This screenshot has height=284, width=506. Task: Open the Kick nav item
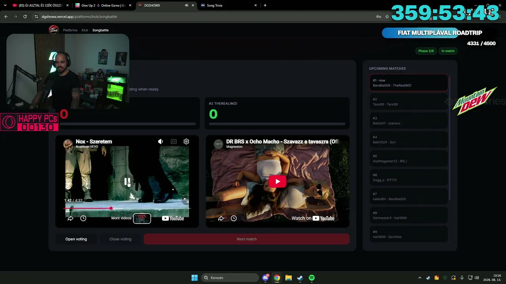tap(85, 30)
